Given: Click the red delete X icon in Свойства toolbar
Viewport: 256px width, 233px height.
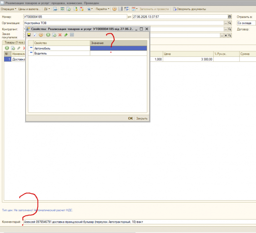Looking at the screenshot, I should point(60,35).
